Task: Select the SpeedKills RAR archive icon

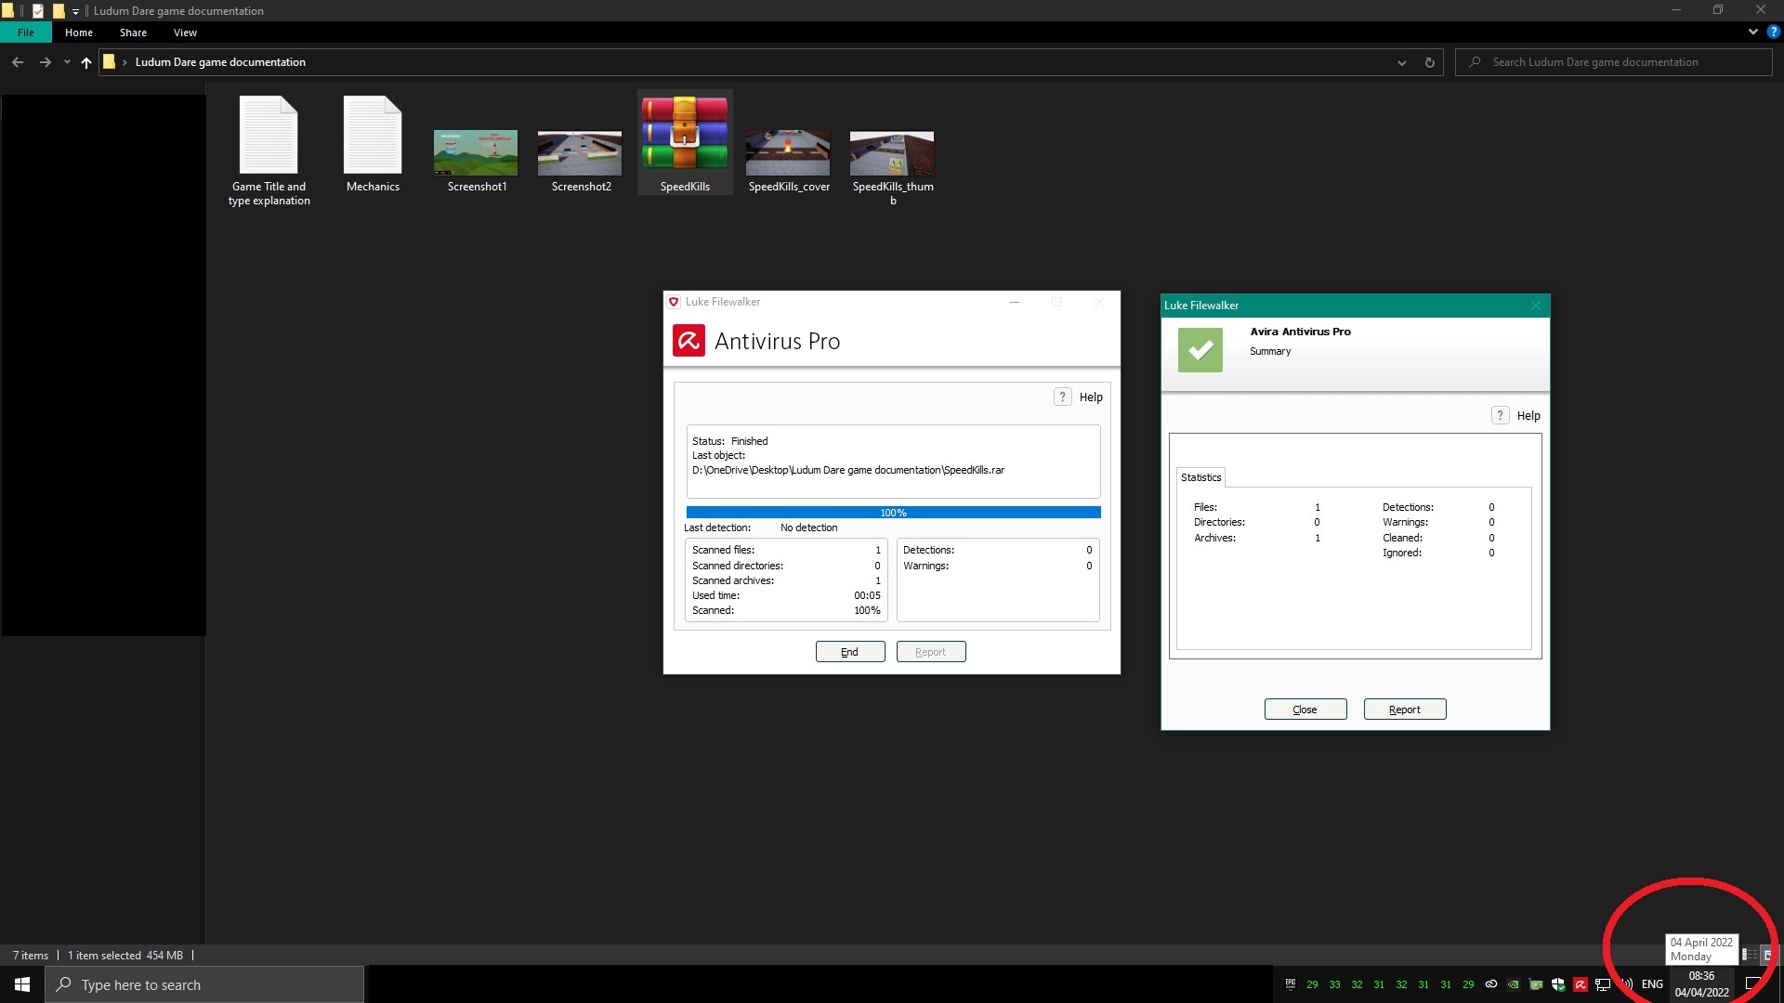Action: (x=685, y=135)
